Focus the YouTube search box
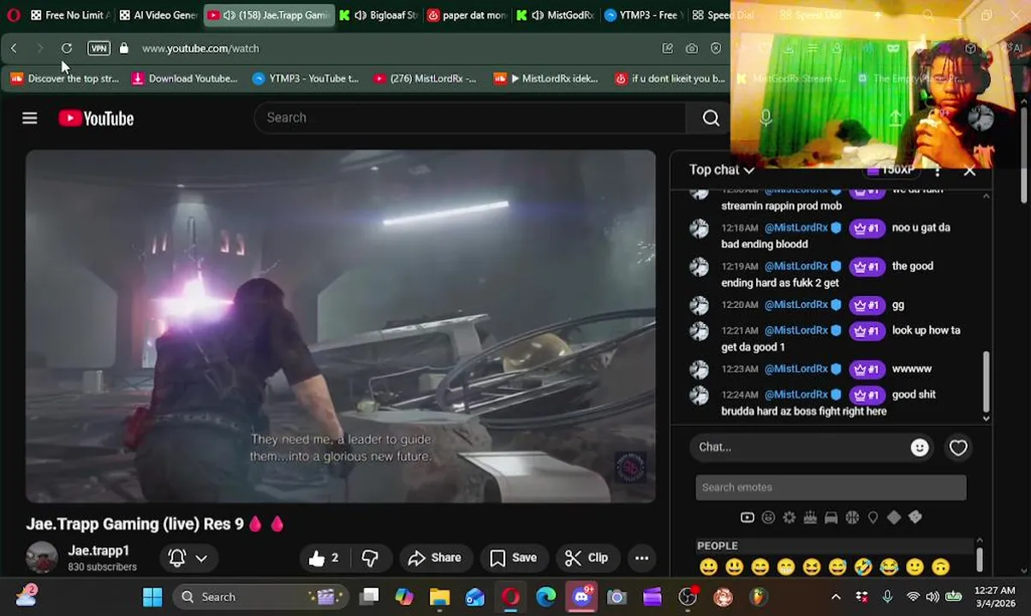The width and height of the screenshot is (1031, 616). 469,118
